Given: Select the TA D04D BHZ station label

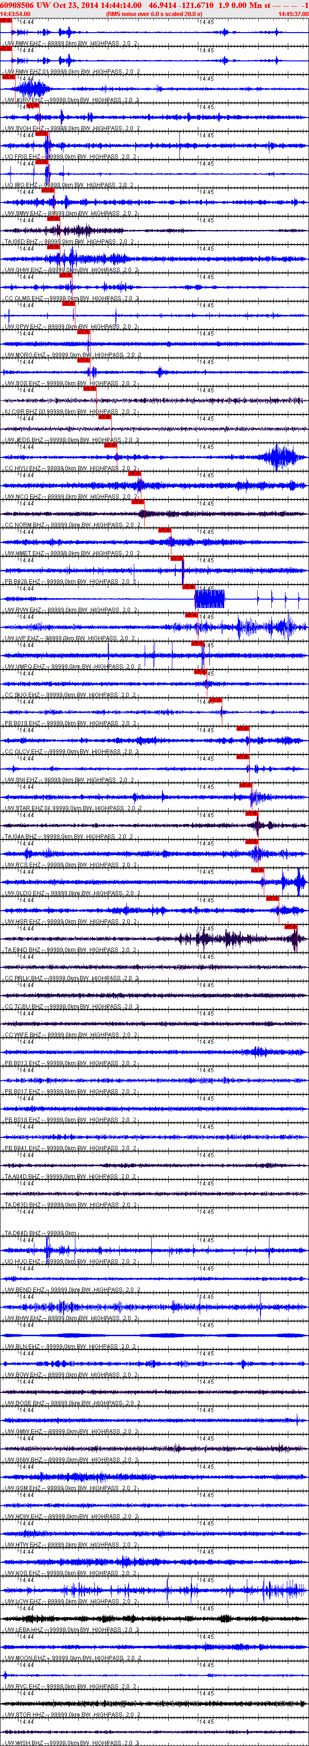Looking at the screenshot, I should coord(41,1234).
